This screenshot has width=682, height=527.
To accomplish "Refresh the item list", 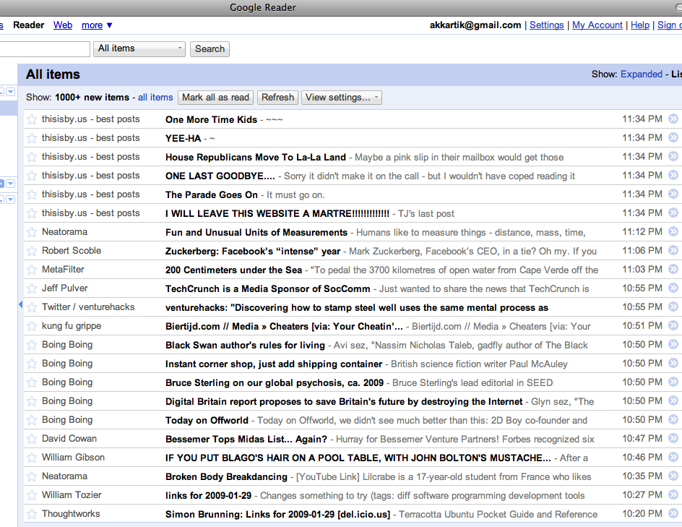I will pos(277,98).
